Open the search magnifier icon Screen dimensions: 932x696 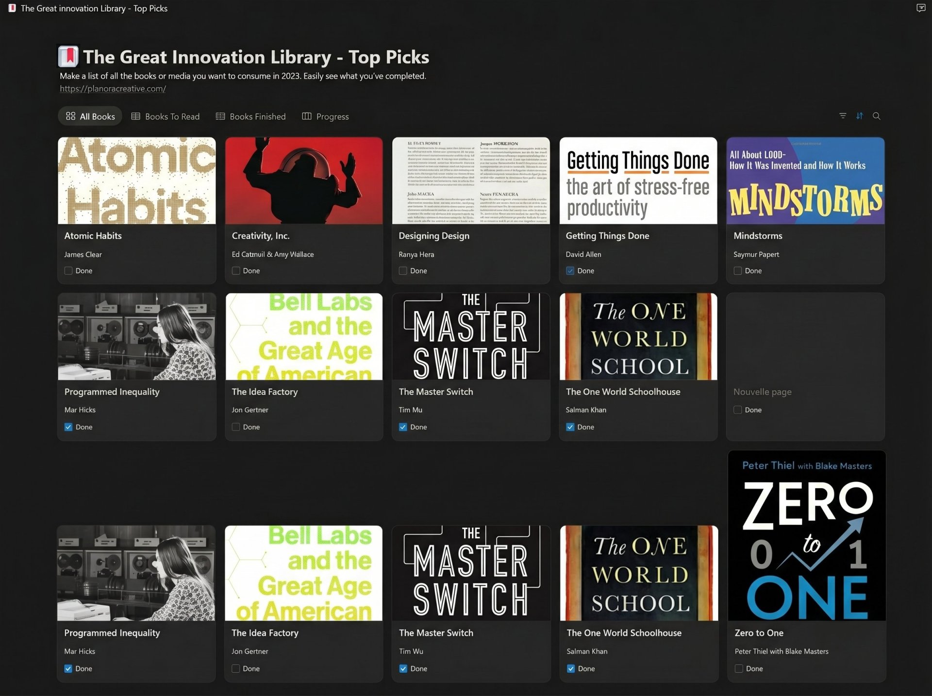pos(876,116)
